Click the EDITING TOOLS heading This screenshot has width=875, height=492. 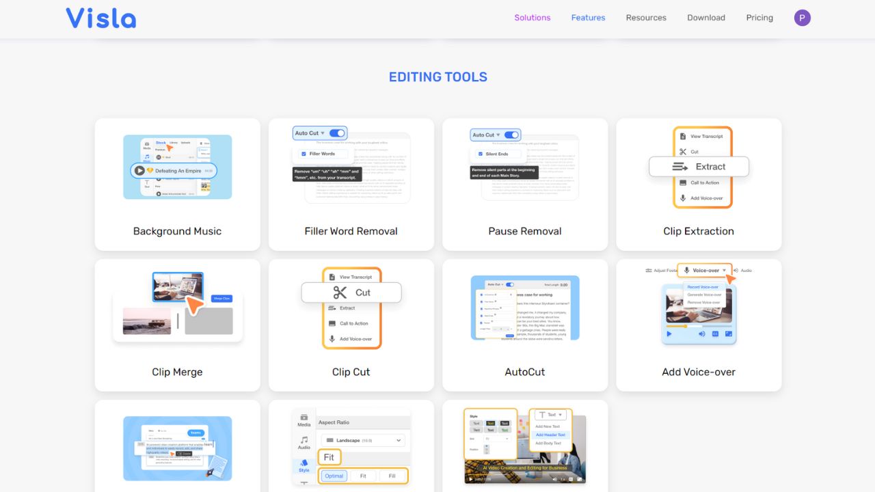438,77
